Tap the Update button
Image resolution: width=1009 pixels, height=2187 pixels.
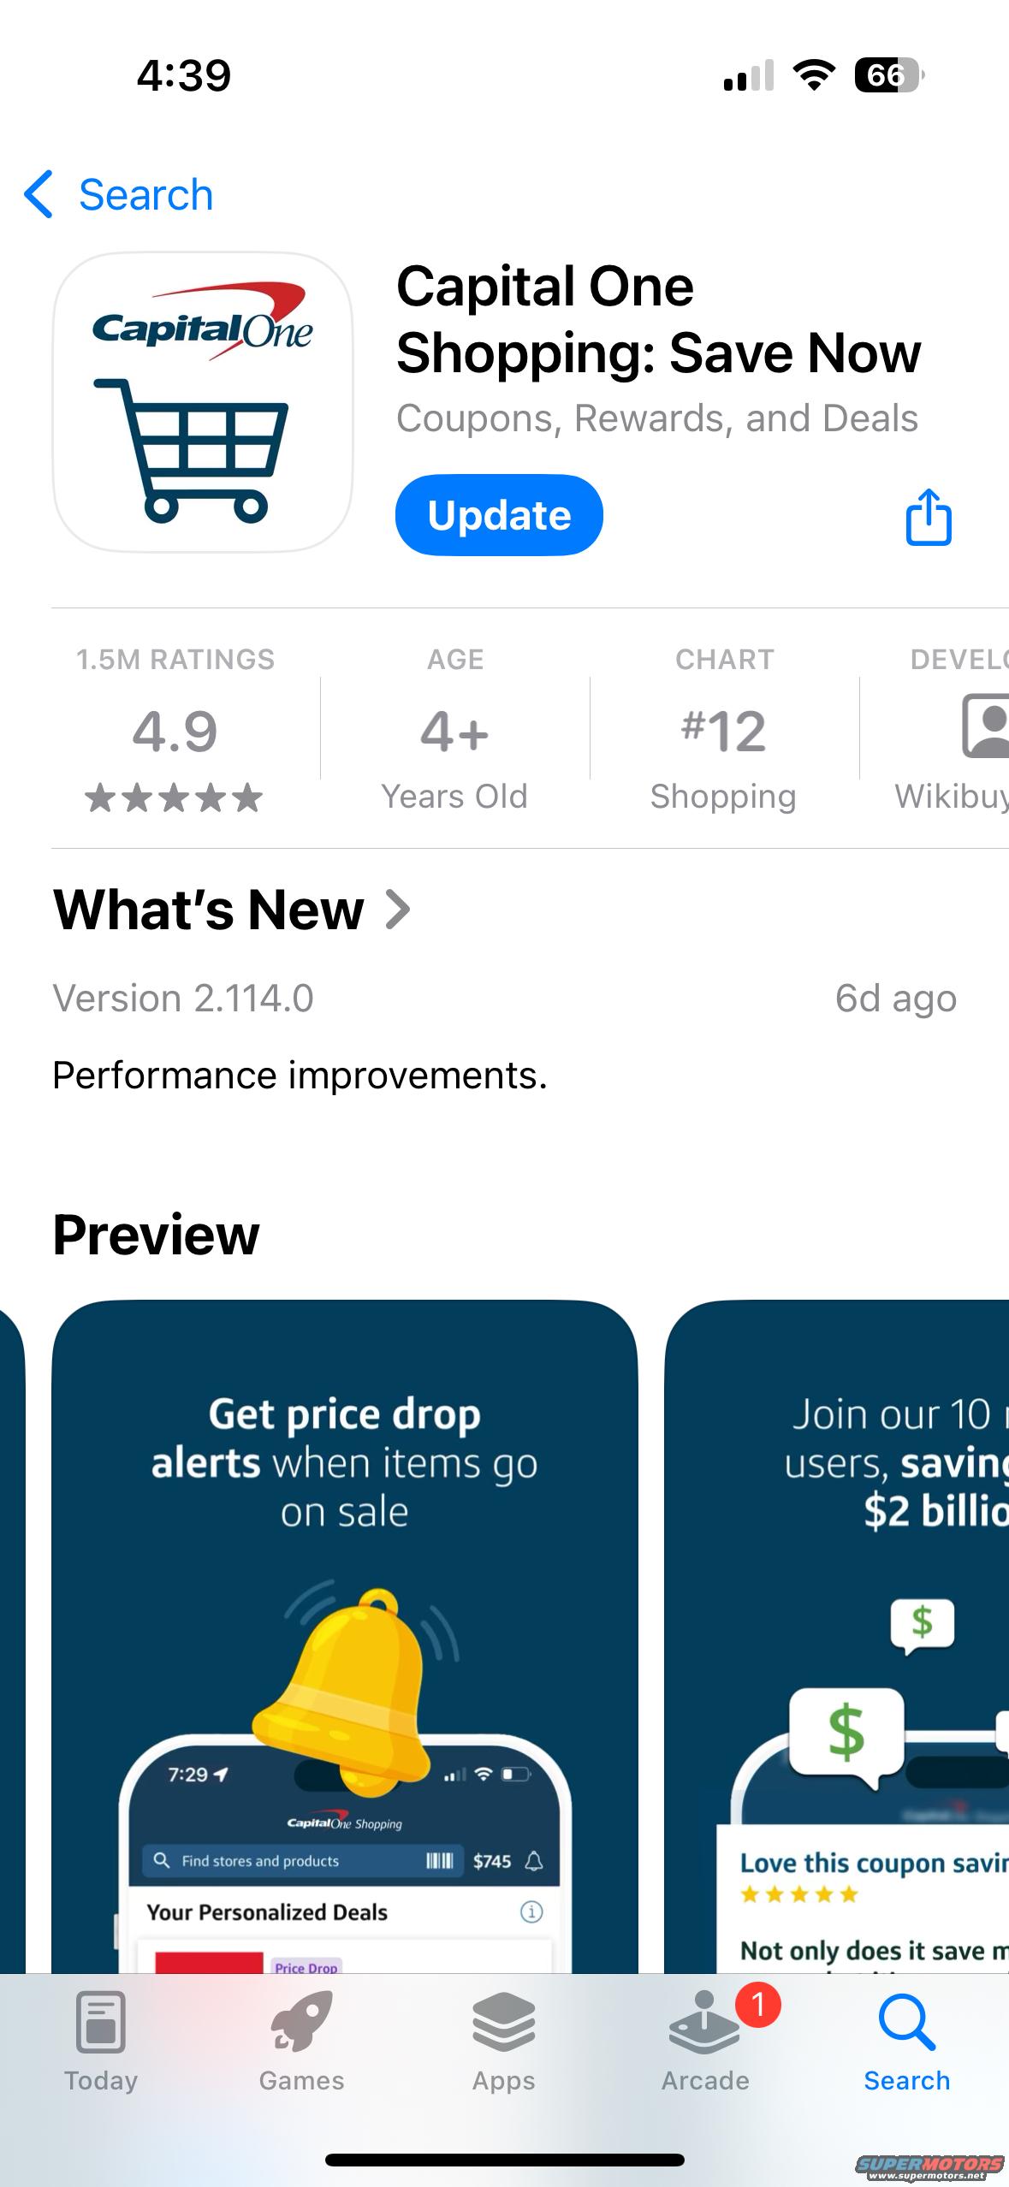499,515
